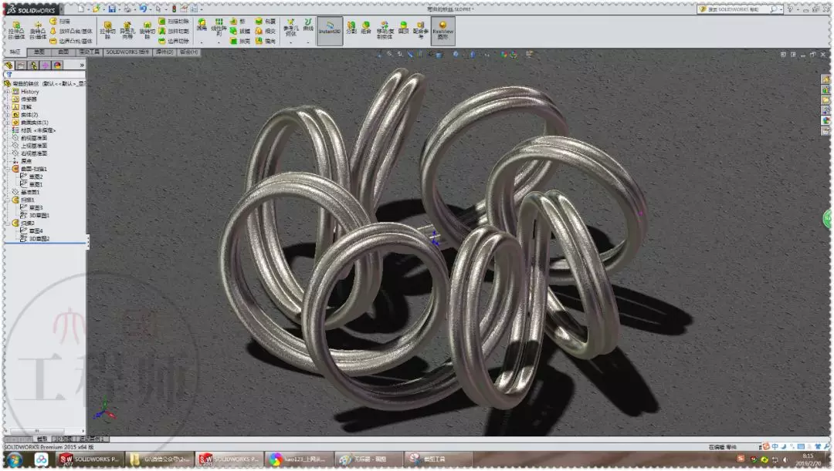Open the DimXpertManager panel tab
The image size is (834, 471).
[46, 66]
